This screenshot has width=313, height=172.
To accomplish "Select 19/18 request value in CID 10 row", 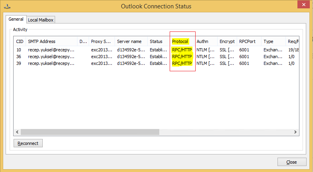I will point(293,50).
